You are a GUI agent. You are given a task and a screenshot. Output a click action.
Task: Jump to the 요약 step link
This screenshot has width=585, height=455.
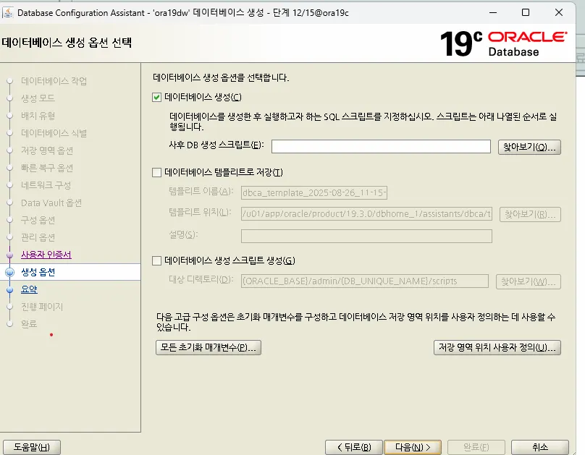tap(29, 289)
